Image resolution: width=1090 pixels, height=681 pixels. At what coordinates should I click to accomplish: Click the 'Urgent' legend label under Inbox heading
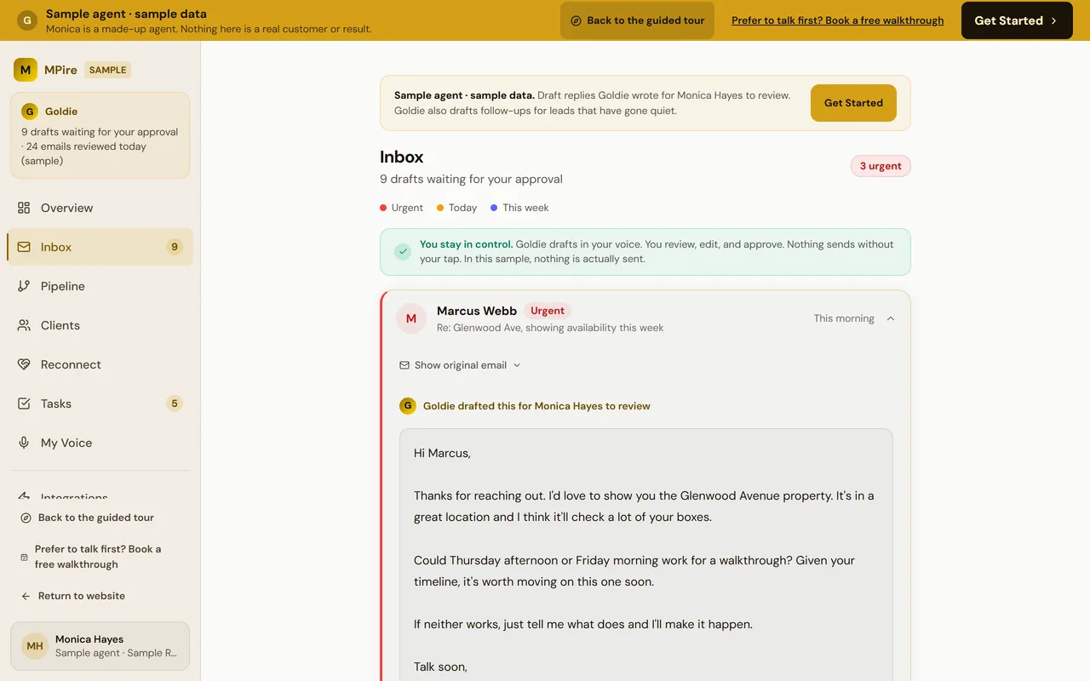click(407, 208)
